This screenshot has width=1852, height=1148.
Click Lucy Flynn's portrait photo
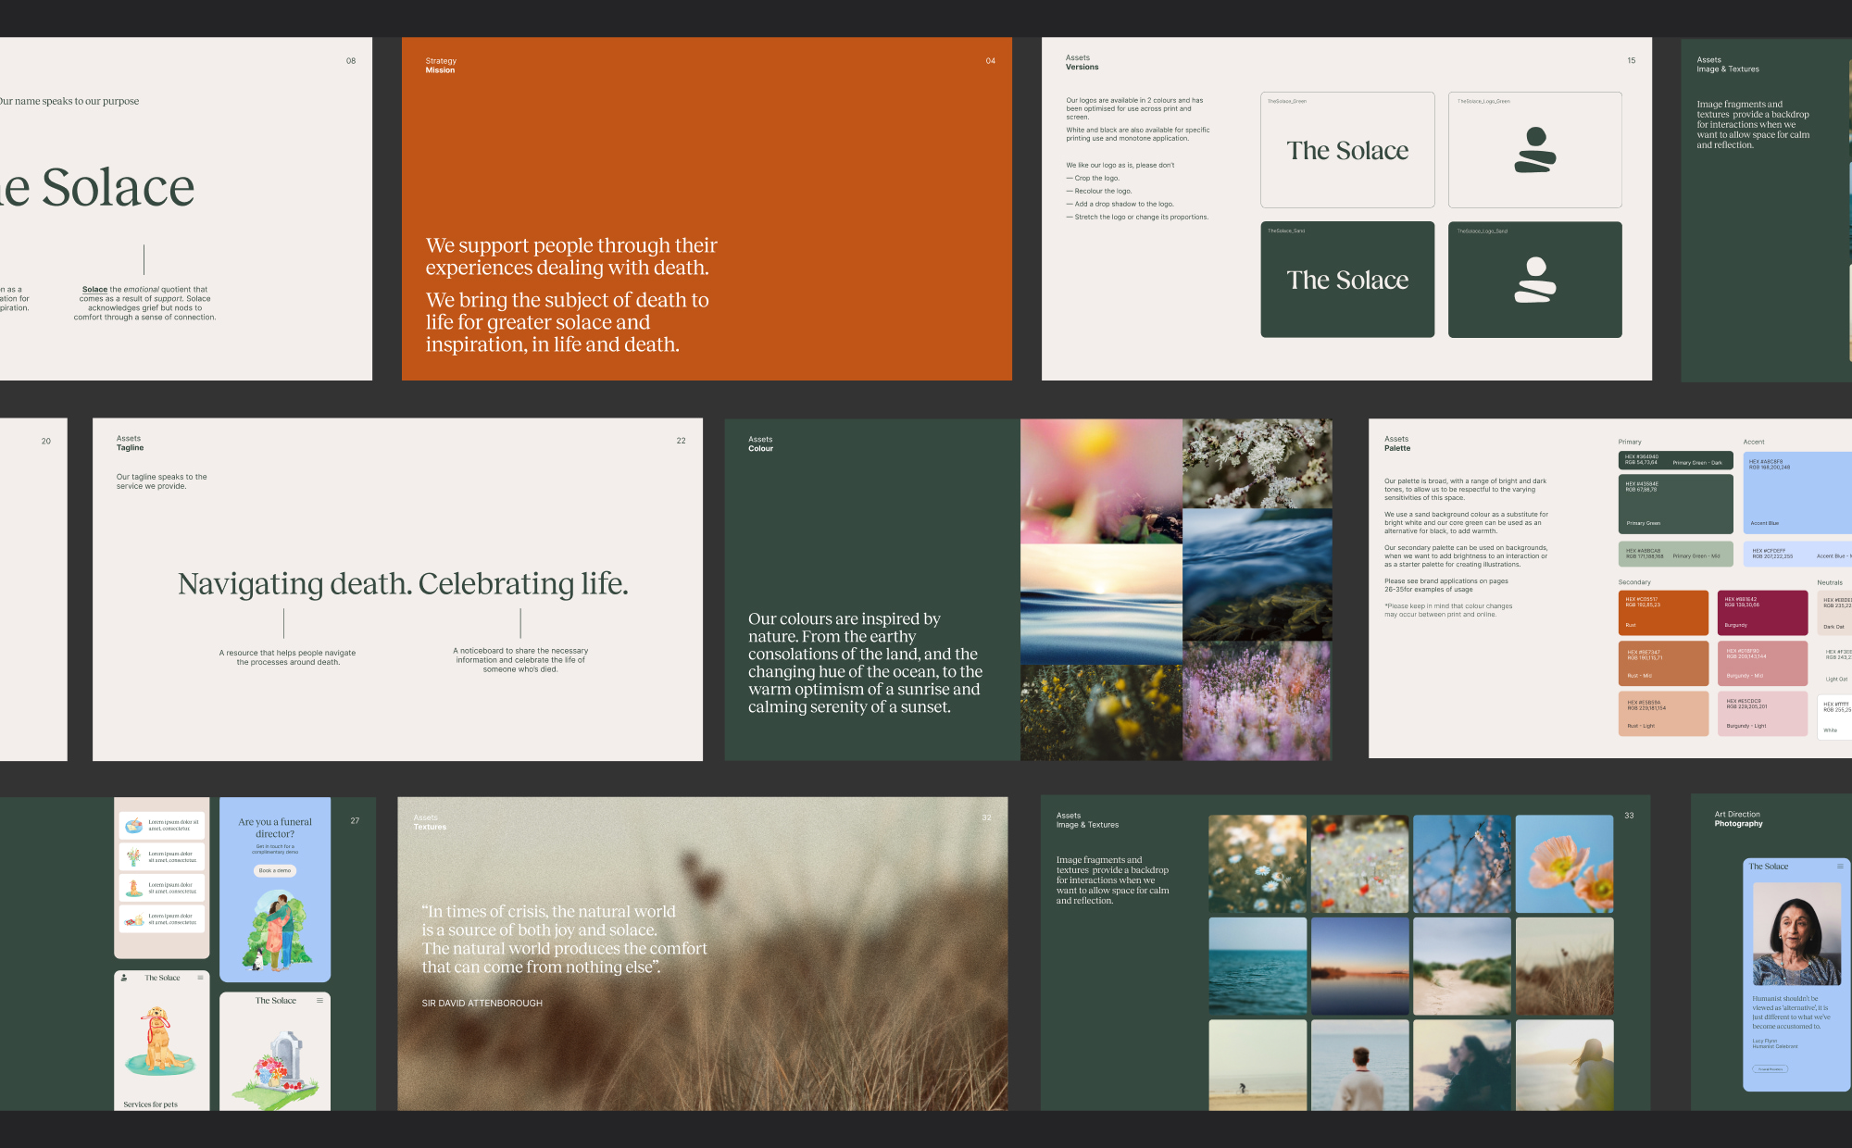click(x=1796, y=933)
